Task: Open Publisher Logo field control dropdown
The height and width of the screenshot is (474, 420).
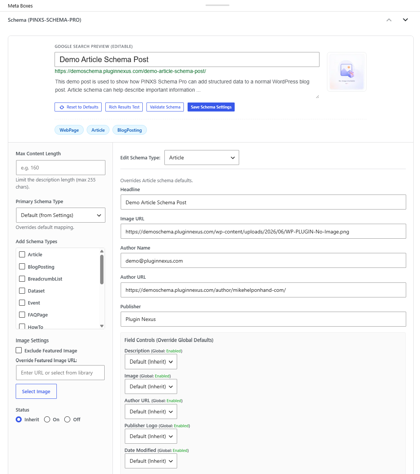Action: (151, 436)
